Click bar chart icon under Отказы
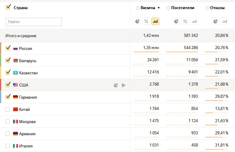The image size is (235, 152). (225, 21)
